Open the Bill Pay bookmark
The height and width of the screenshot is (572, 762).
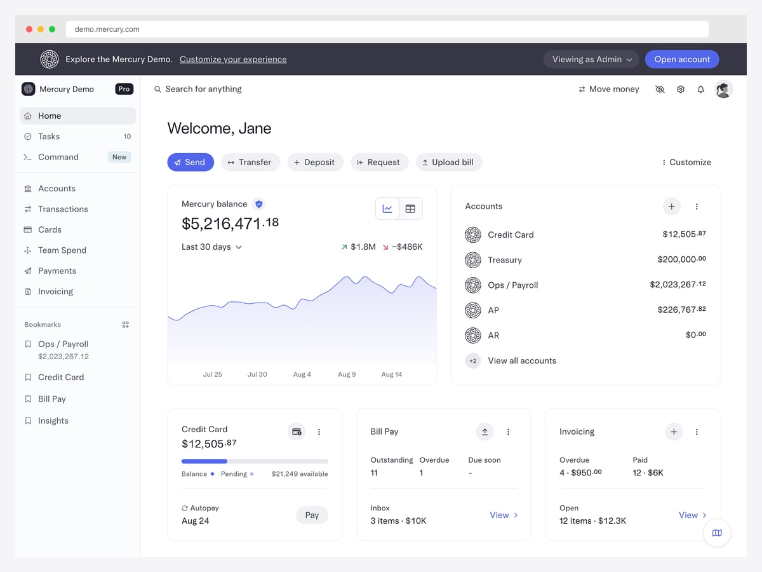coord(77,399)
